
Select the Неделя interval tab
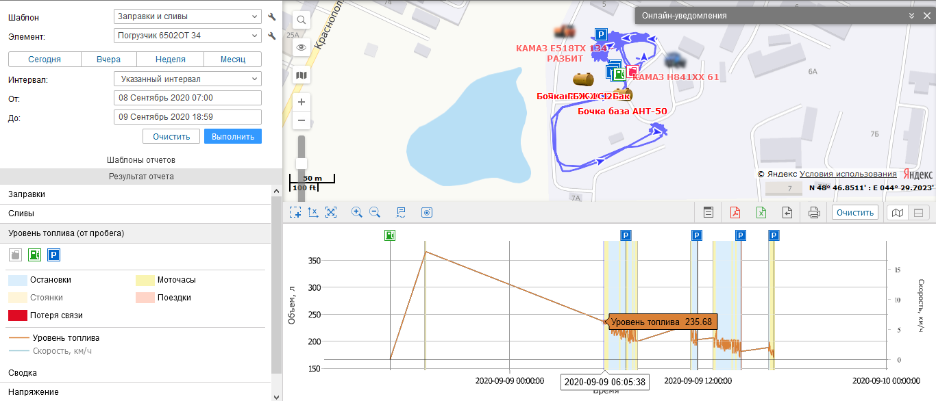170,60
